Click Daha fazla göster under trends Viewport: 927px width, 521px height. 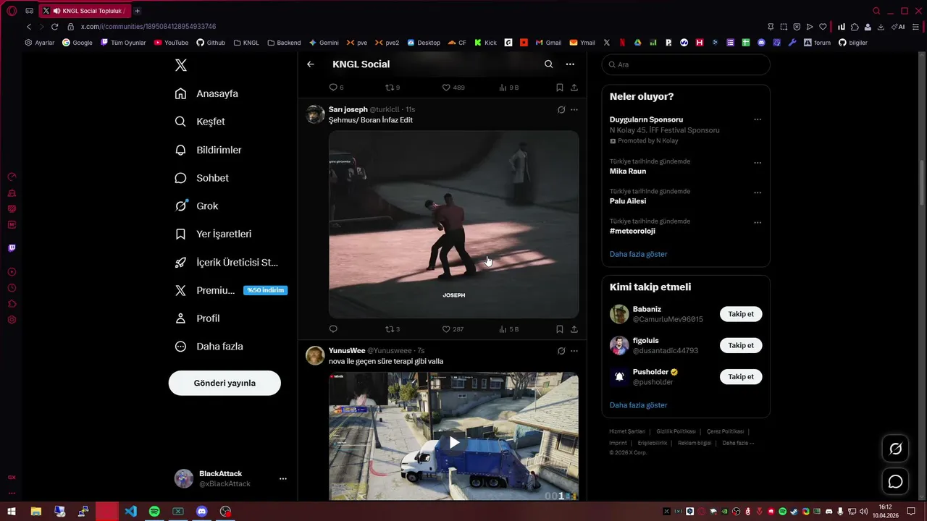point(638,254)
